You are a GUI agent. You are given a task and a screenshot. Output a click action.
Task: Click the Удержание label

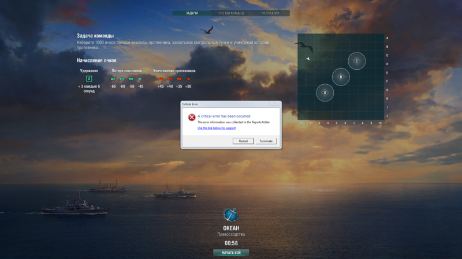pos(89,70)
